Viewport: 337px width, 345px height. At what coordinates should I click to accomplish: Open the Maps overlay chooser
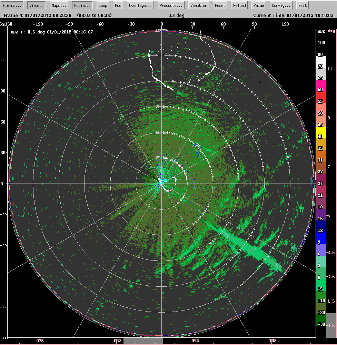click(59, 5)
